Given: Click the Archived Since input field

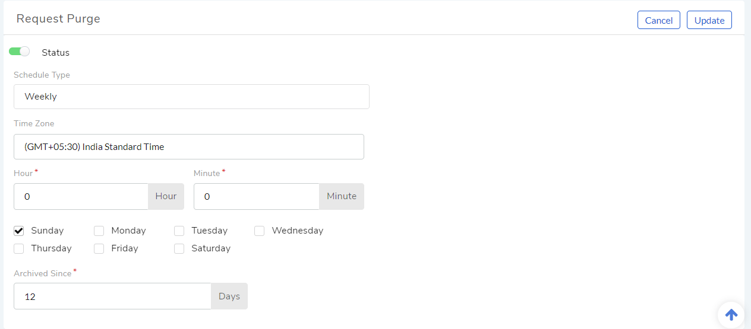Looking at the screenshot, I should tap(112, 296).
